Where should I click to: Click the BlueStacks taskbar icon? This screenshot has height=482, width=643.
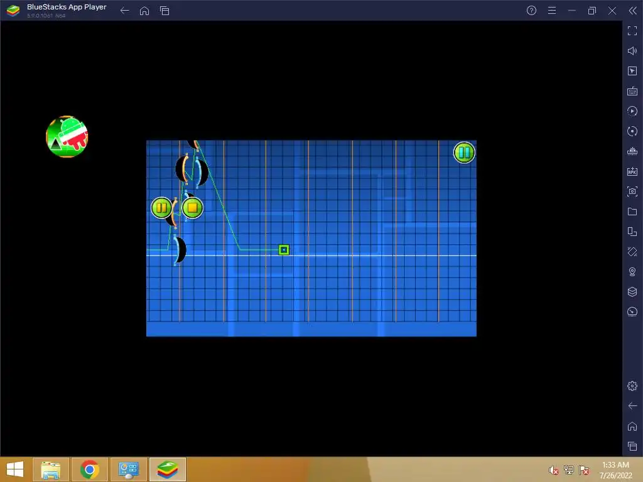click(168, 469)
